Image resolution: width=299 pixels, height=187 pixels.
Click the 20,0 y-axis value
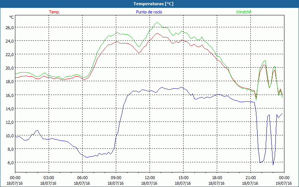click(x=10, y=68)
